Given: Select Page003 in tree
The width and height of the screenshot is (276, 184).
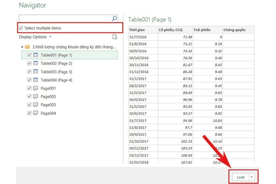Looking at the screenshot, I should click(48, 105).
